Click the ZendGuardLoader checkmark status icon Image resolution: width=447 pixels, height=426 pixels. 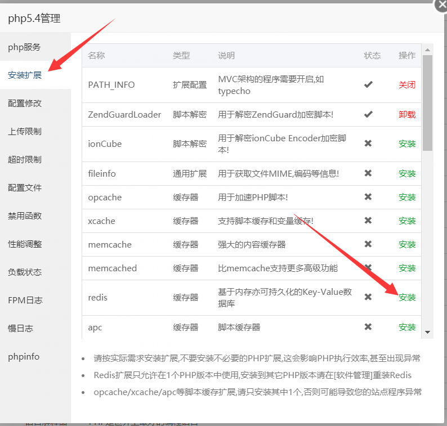[x=368, y=114]
